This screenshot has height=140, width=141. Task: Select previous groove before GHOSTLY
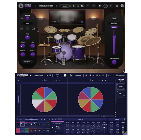click(x=60, y=6)
